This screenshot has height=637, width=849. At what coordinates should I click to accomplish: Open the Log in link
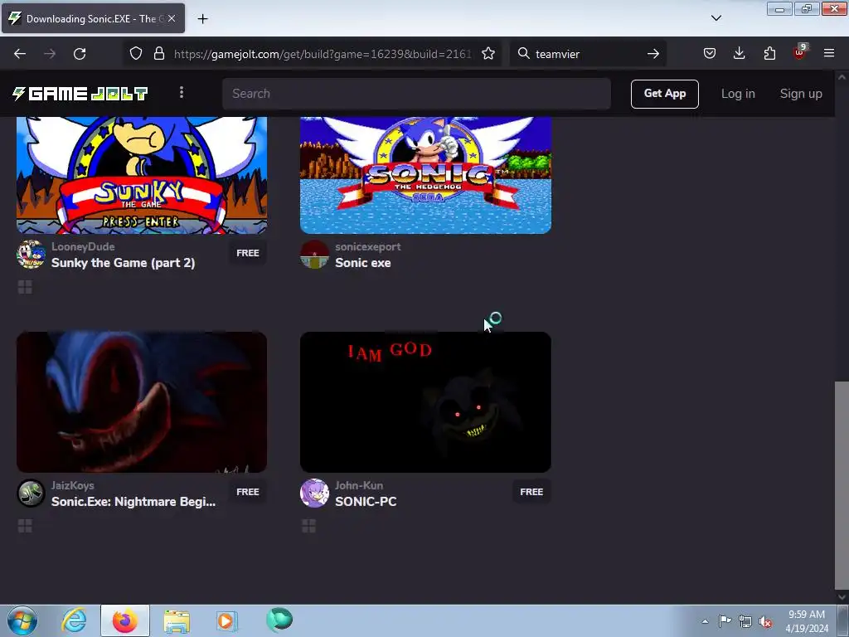[x=738, y=94]
